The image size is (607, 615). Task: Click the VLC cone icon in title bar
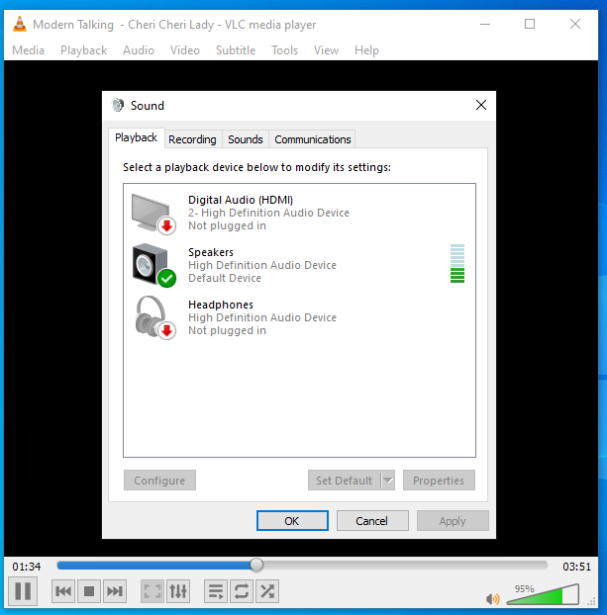click(20, 24)
